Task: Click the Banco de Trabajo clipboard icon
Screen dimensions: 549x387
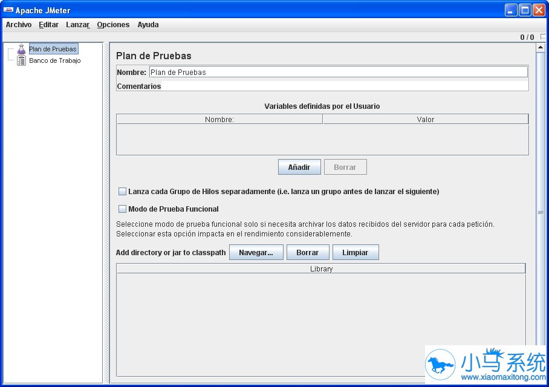Action: pyautogui.click(x=21, y=60)
